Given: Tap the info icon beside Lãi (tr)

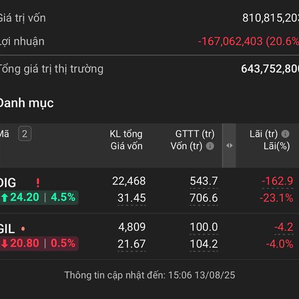Looking at the screenshot, I should [285, 134].
